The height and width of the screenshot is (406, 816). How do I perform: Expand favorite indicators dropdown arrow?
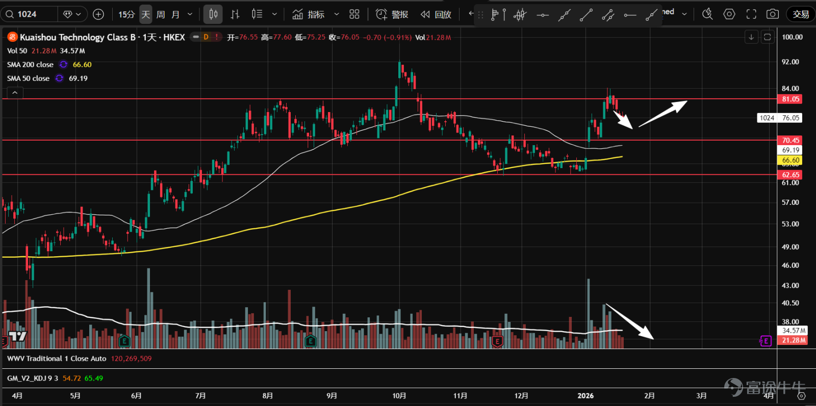336,14
